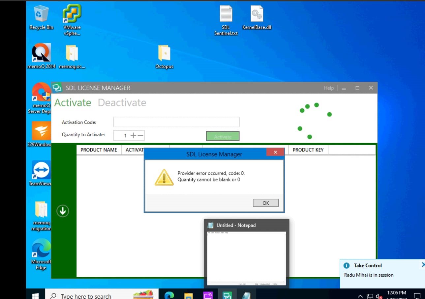Open Edge from the taskbar
This screenshot has width=425, height=299.
tap(169, 296)
